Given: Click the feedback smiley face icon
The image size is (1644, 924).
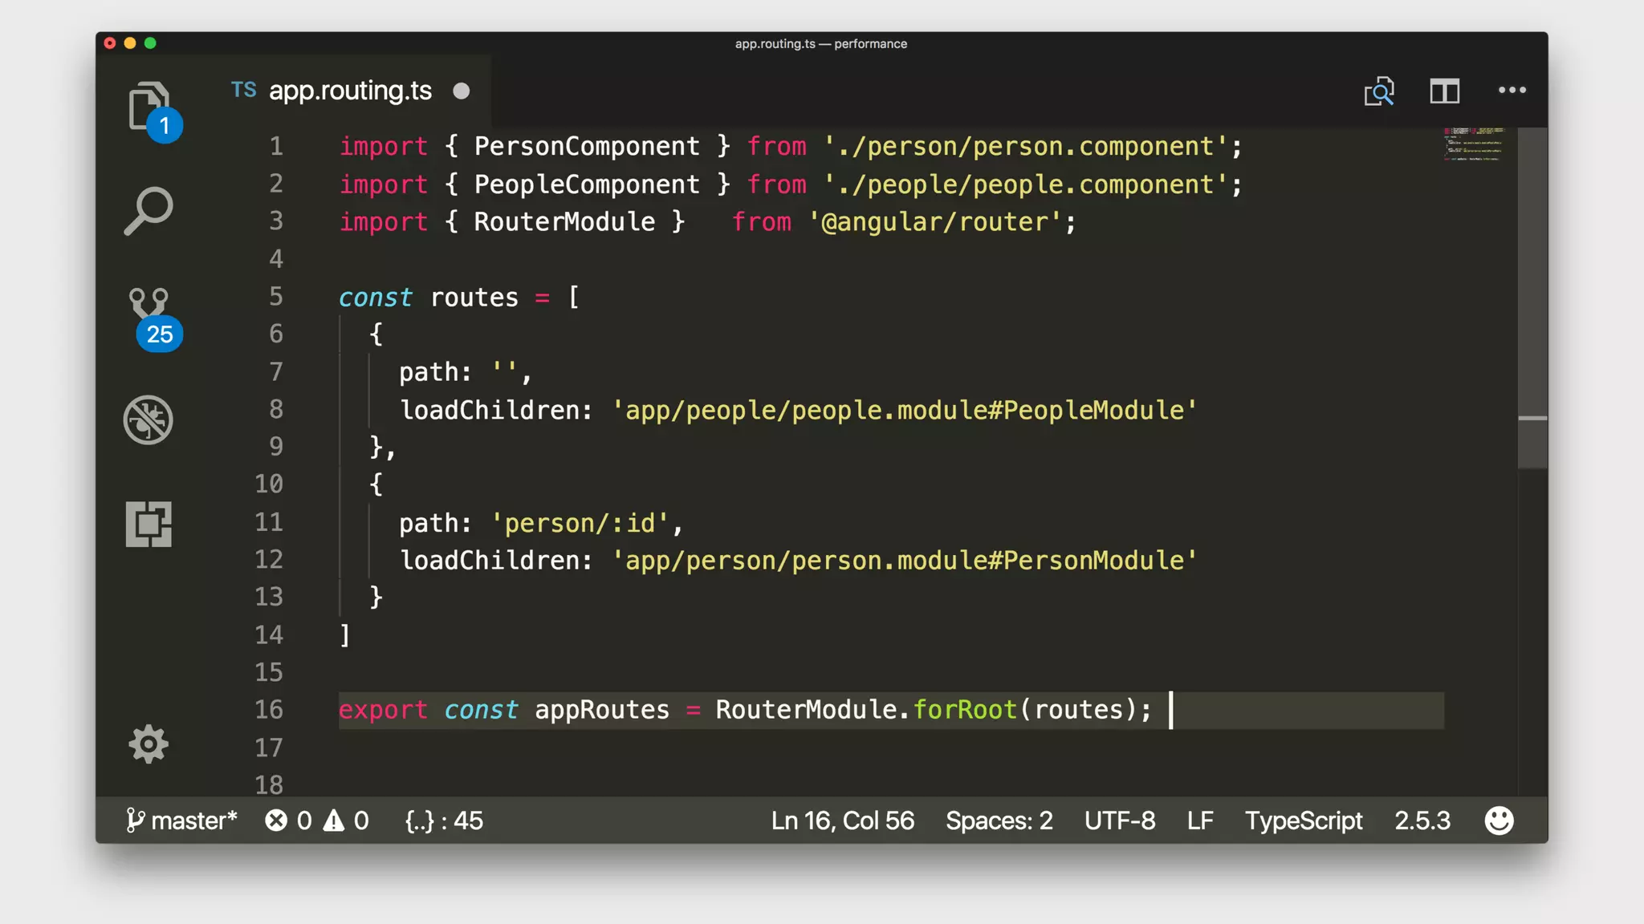Looking at the screenshot, I should (x=1499, y=821).
